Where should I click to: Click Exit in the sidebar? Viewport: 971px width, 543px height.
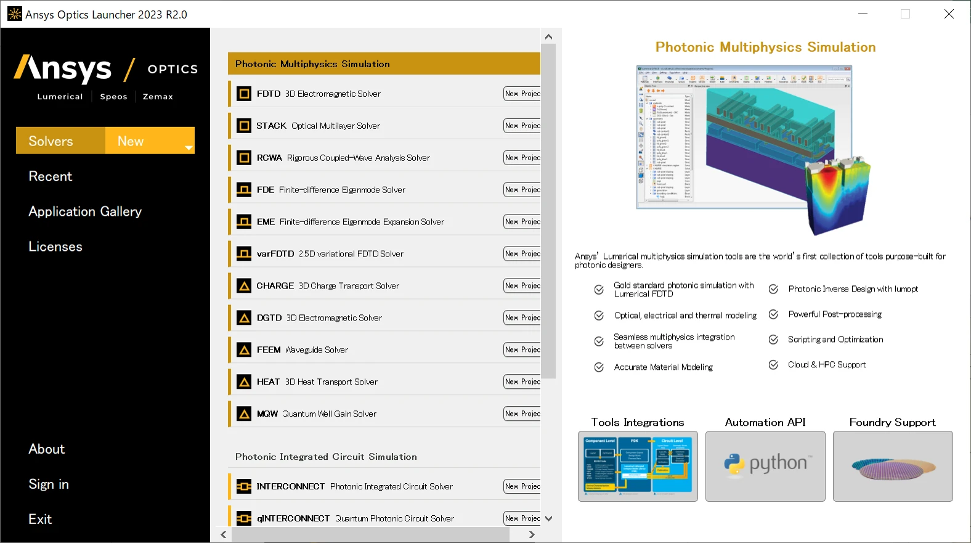40,520
